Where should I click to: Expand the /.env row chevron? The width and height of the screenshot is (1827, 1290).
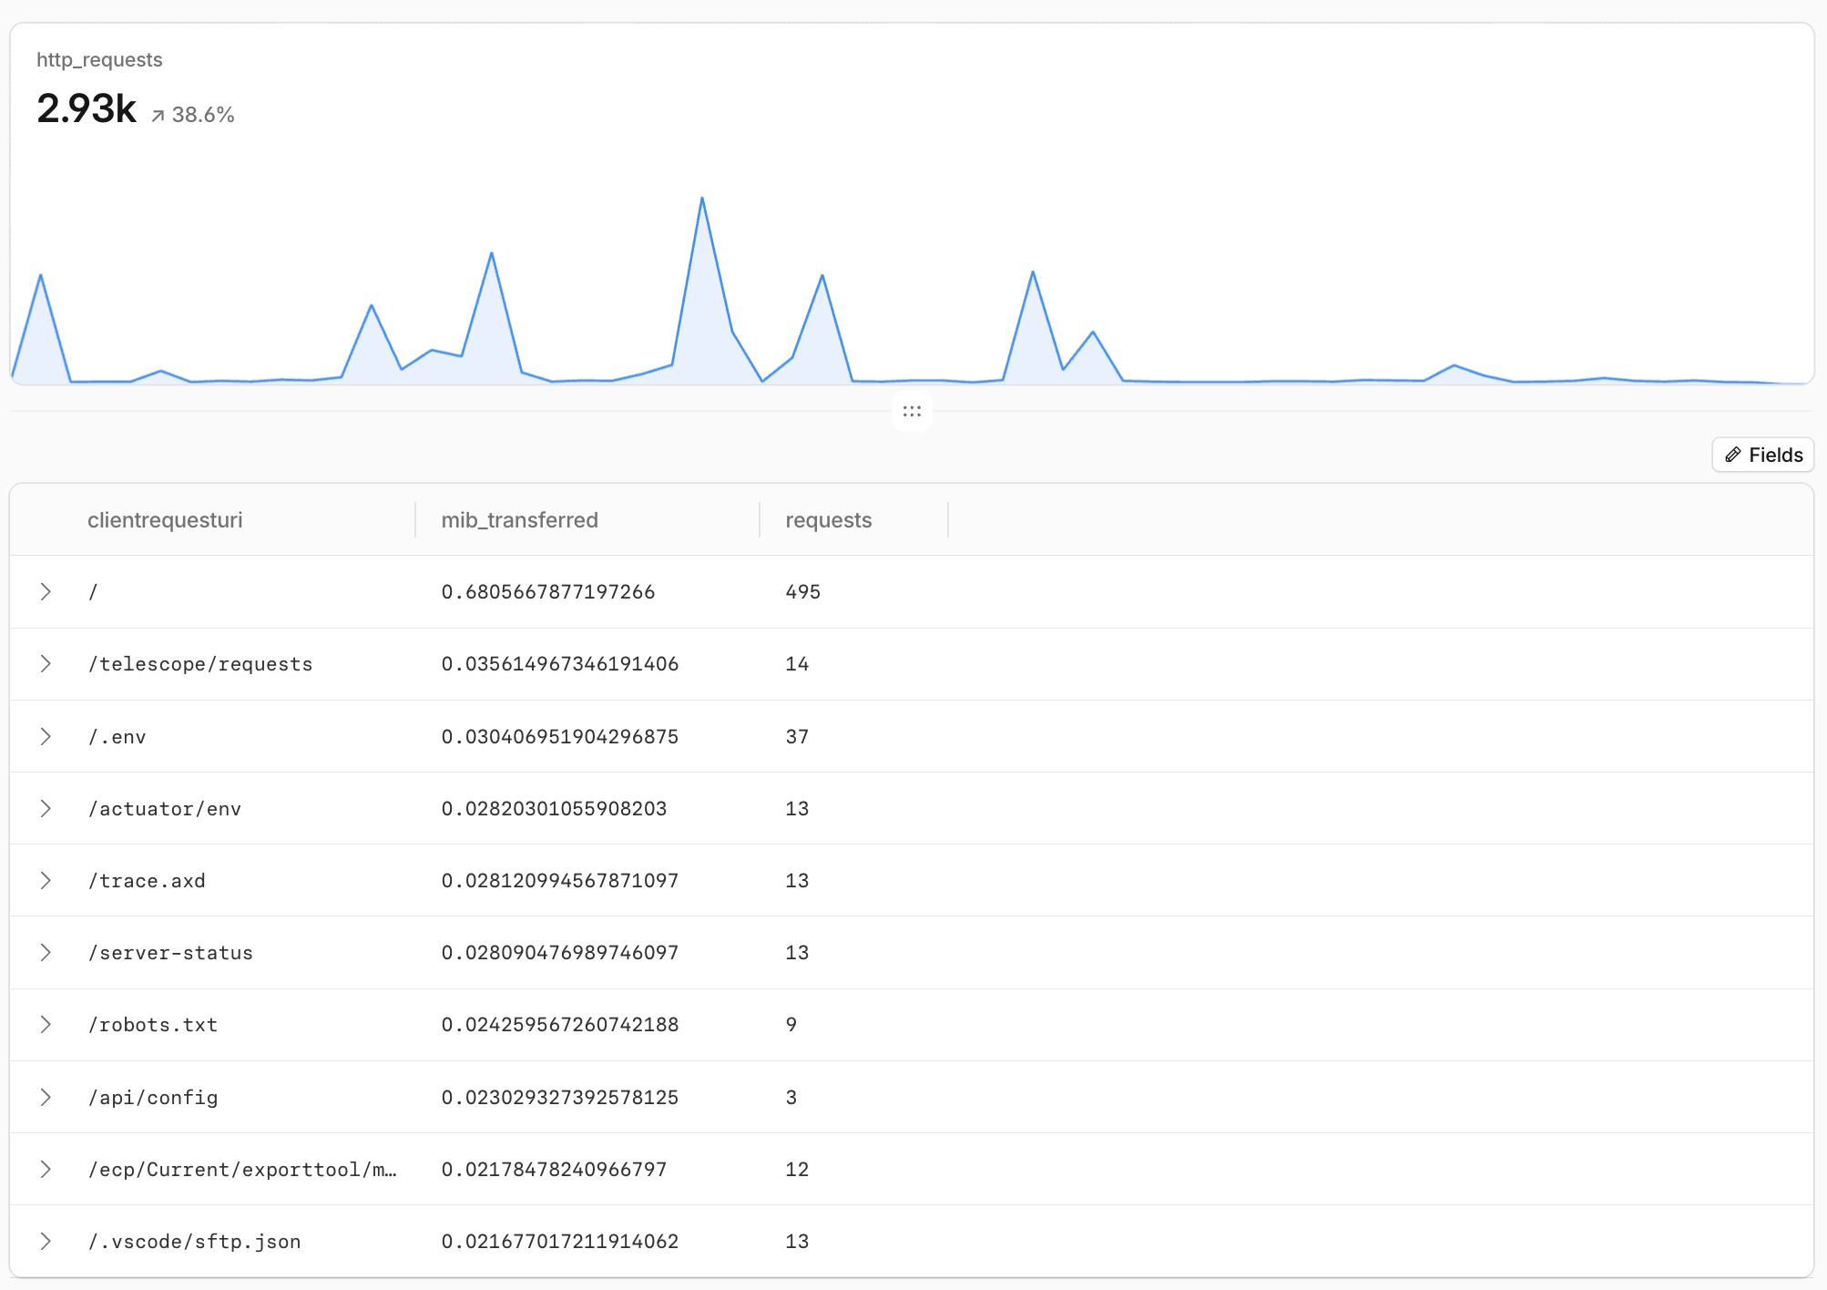46,736
